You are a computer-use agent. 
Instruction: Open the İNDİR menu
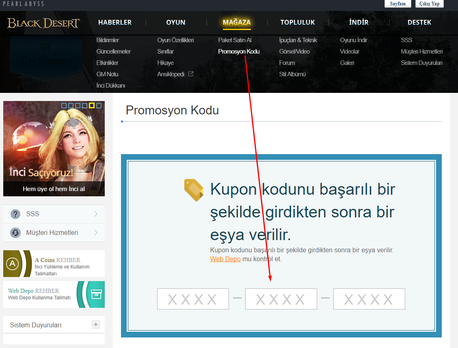coord(359,22)
